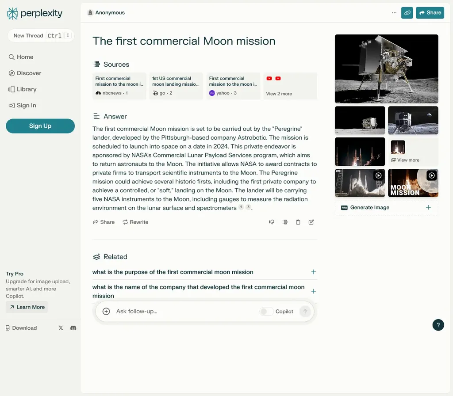The width and height of the screenshot is (453, 396).
Task: Click the edit query pencil icon
Action: 311,222
